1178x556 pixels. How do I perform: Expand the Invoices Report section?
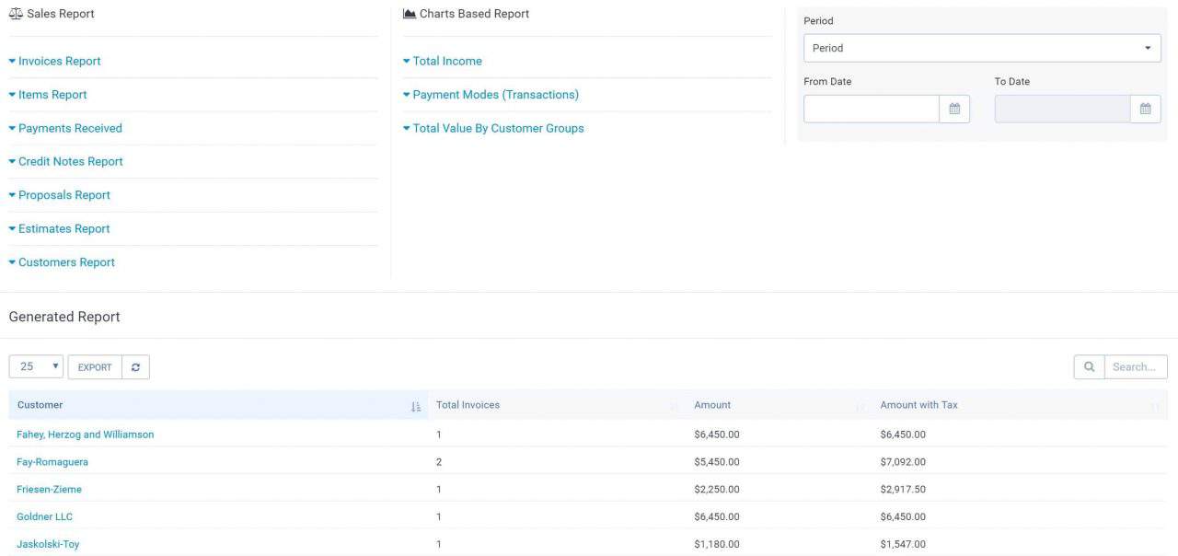[59, 61]
